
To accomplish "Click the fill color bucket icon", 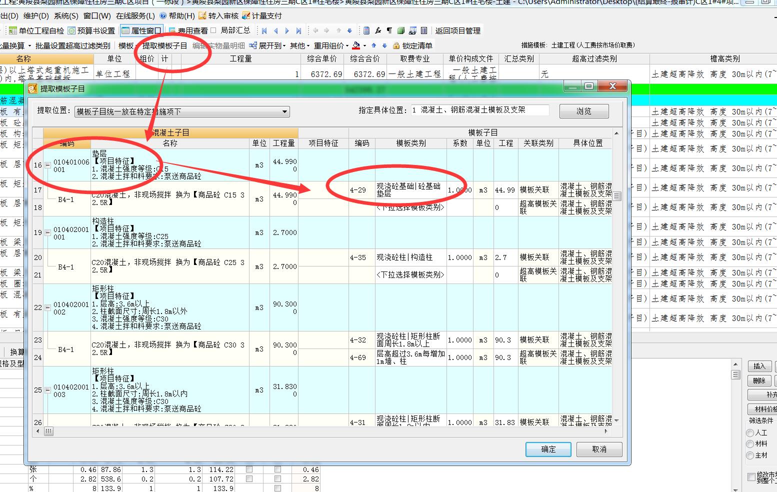I will point(356,45).
